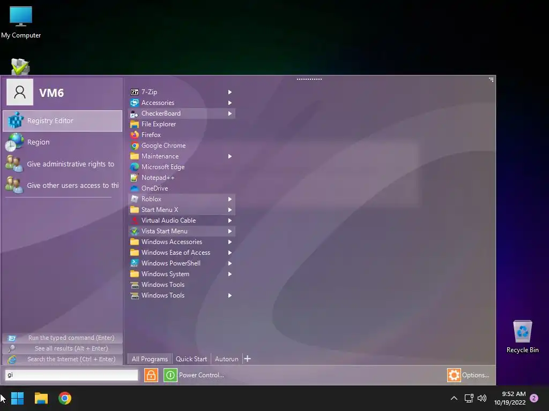Click the menu resize grip icon top-right
The width and height of the screenshot is (549, 411).
coord(491,80)
